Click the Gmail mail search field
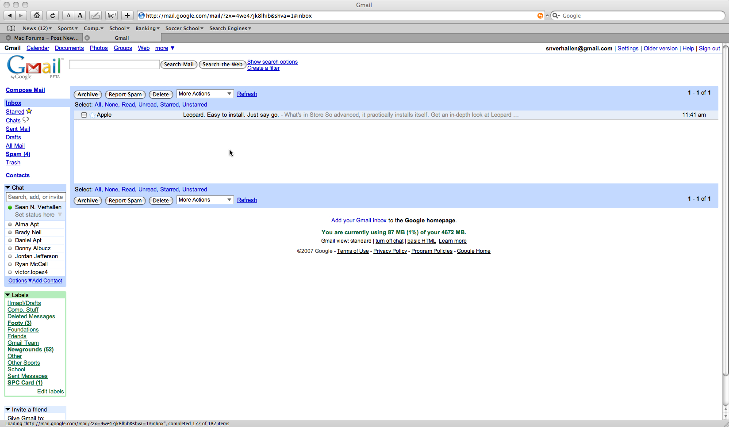 (114, 65)
